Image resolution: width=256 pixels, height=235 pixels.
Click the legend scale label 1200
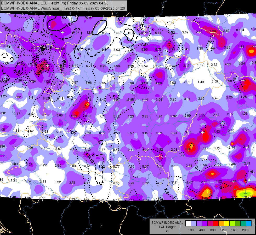(x=224, y=230)
